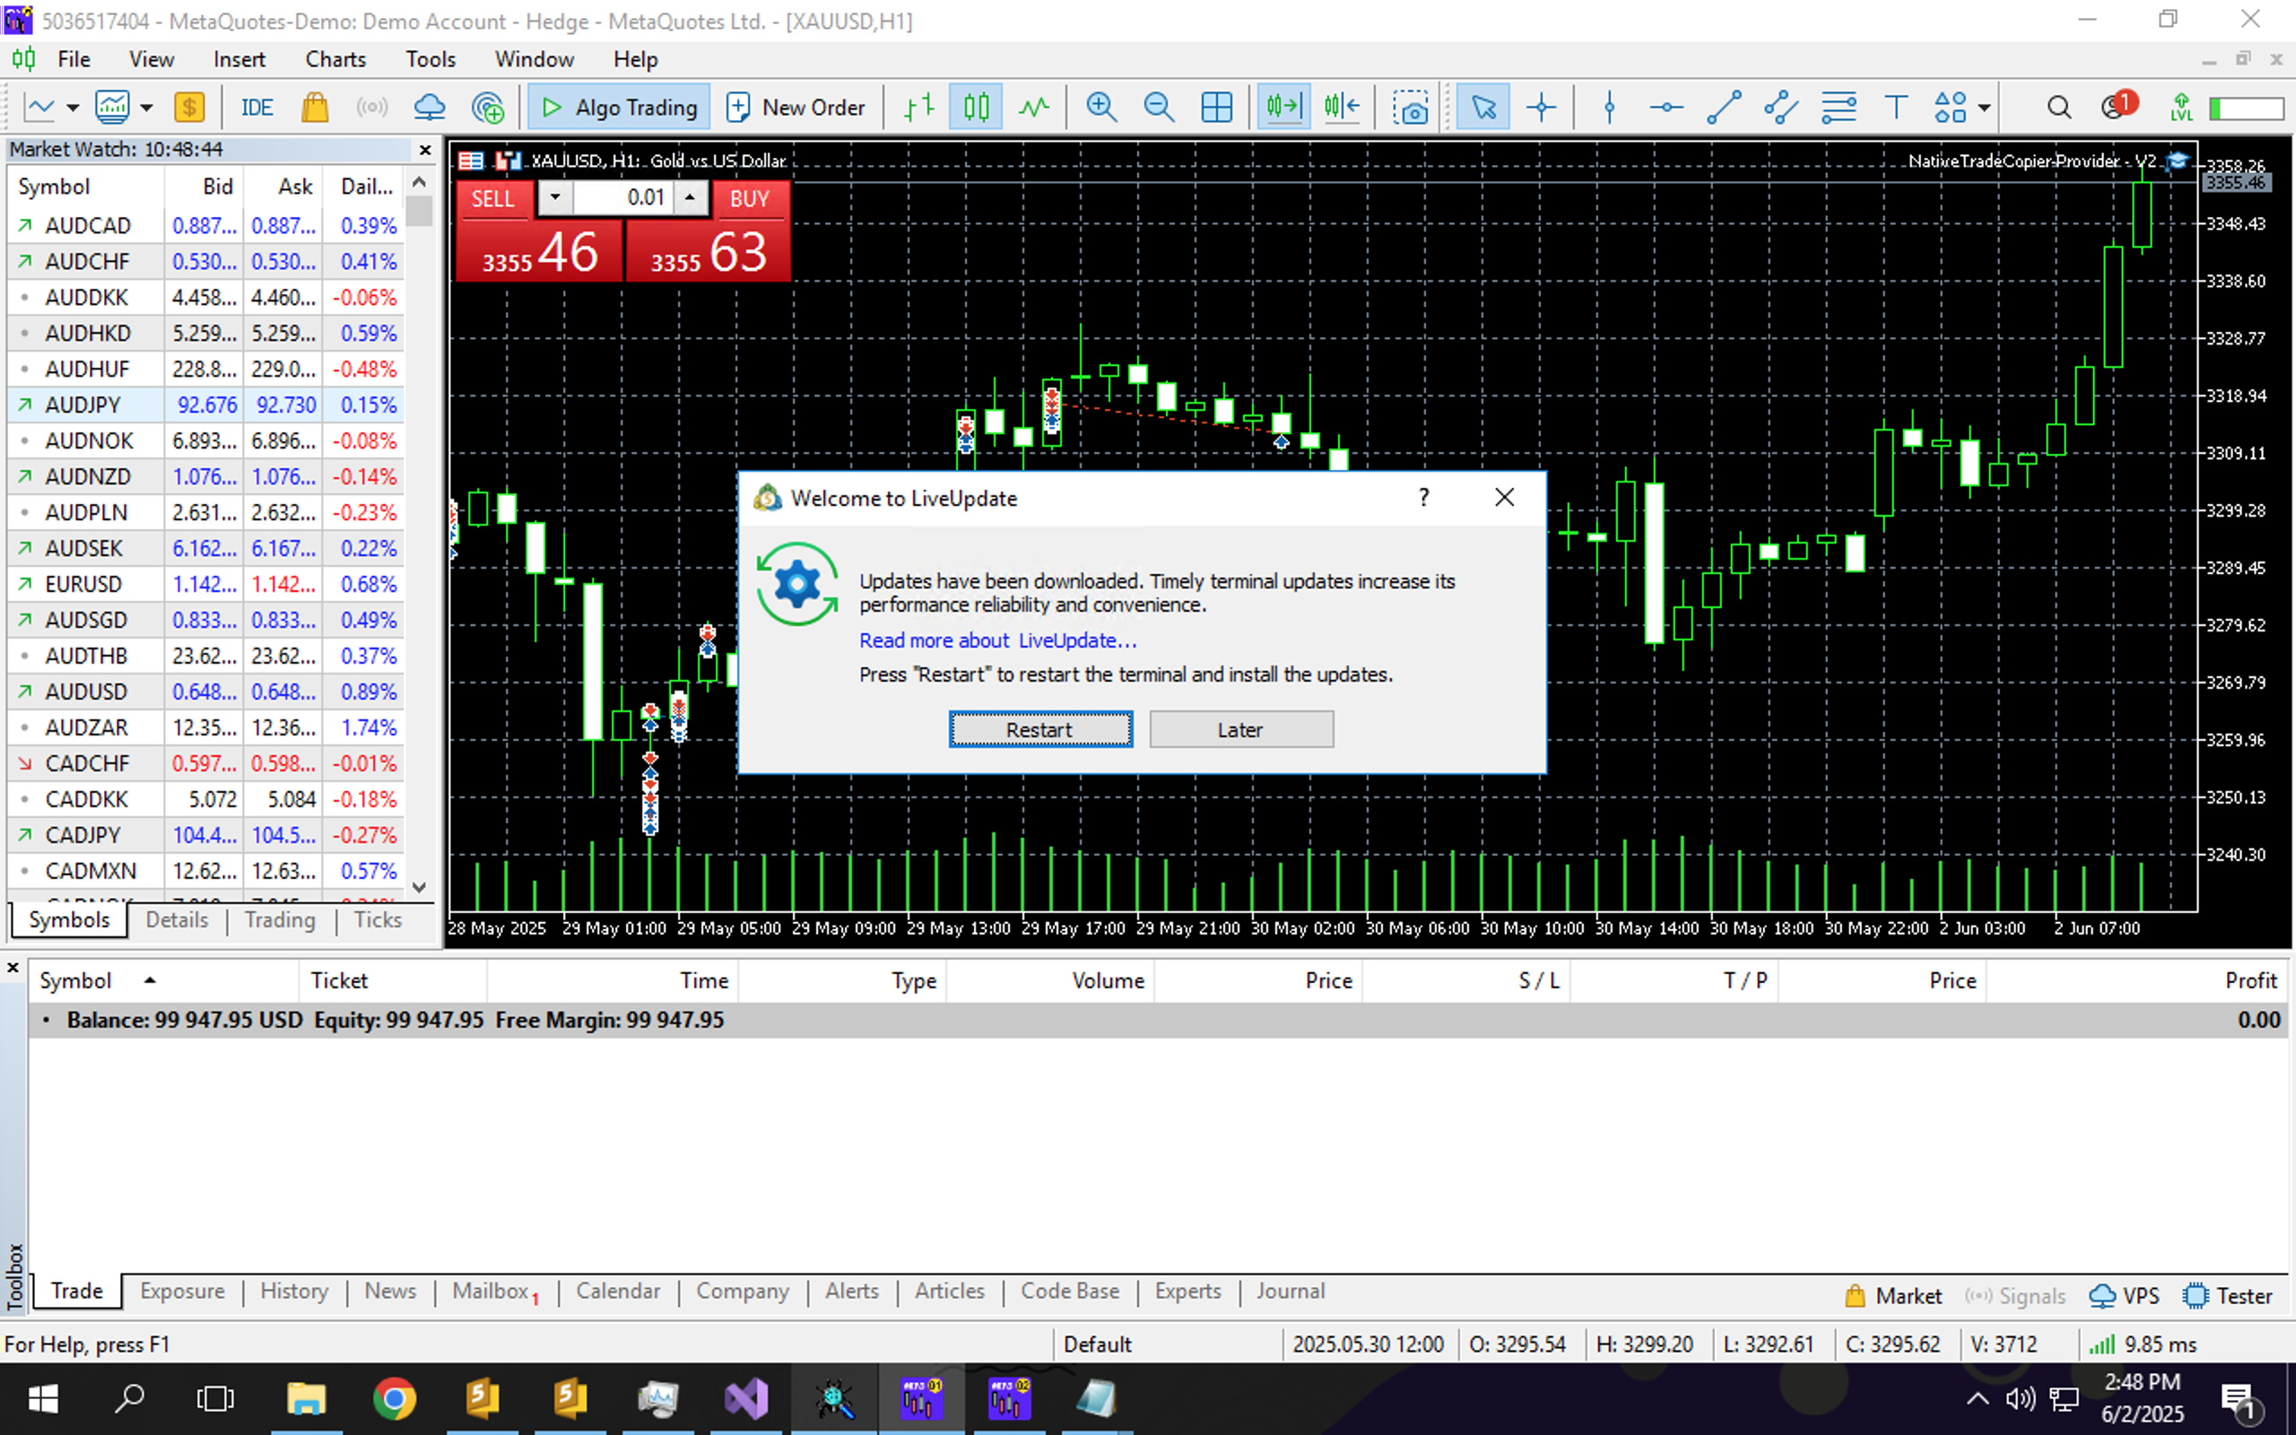Open the File menu
Image resolution: width=2296 pixels, height=1435 pixels.
74,59
